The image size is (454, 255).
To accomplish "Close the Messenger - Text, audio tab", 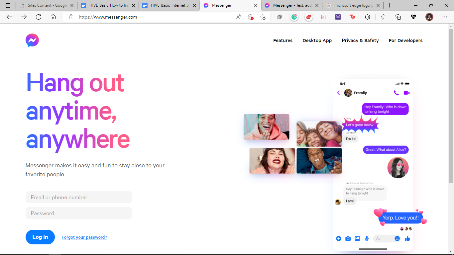I will point(317,5).
